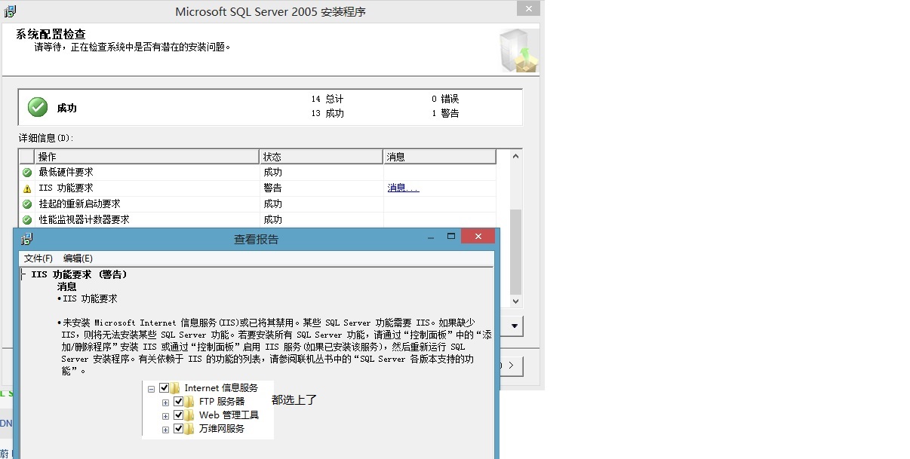
Task: Open the filter dropdown arrow on the right
Action: (512, 326)
